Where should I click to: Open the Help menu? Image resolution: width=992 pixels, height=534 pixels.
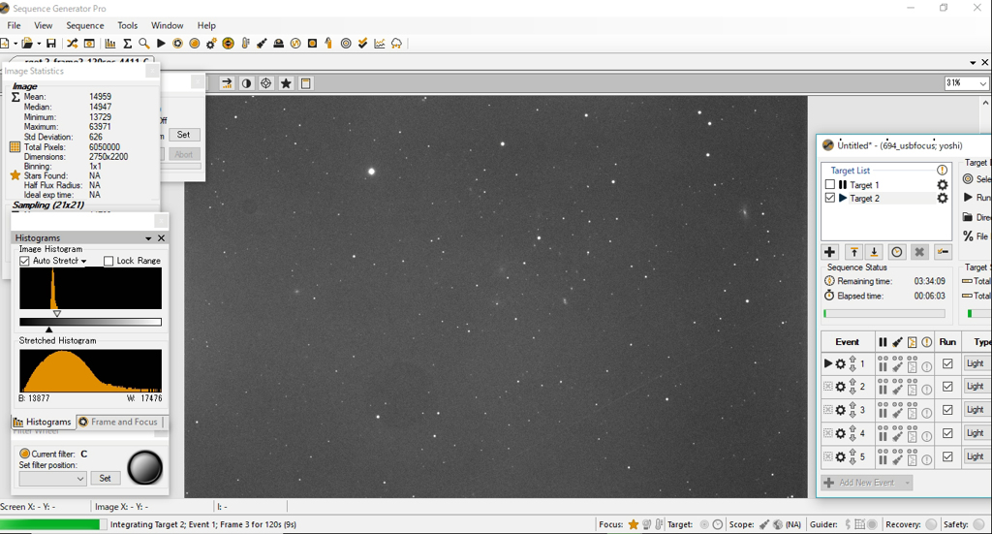click(x=206, y=25)
